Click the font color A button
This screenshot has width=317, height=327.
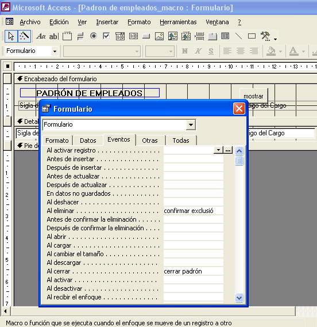(x=293, y=51)
